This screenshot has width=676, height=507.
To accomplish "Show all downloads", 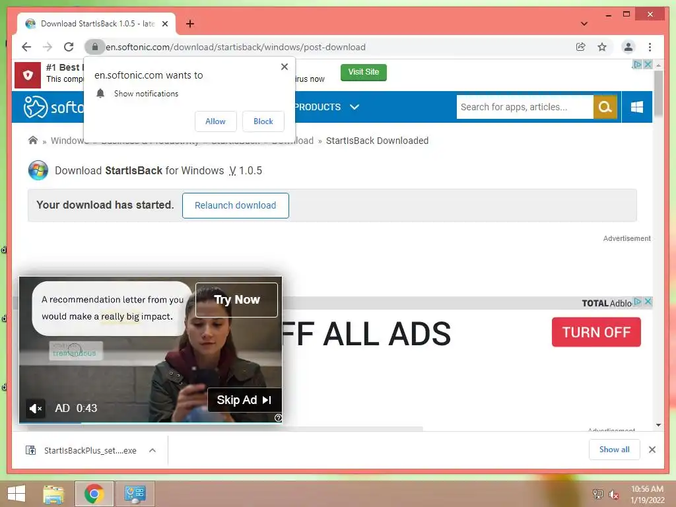I will point(615,450).
